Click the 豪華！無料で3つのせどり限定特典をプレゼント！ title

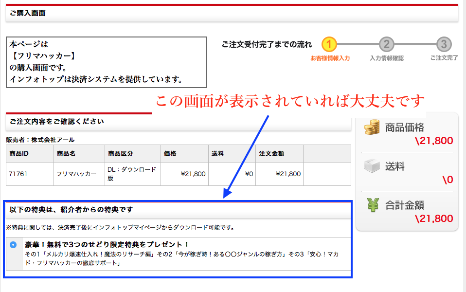[107, 245]
